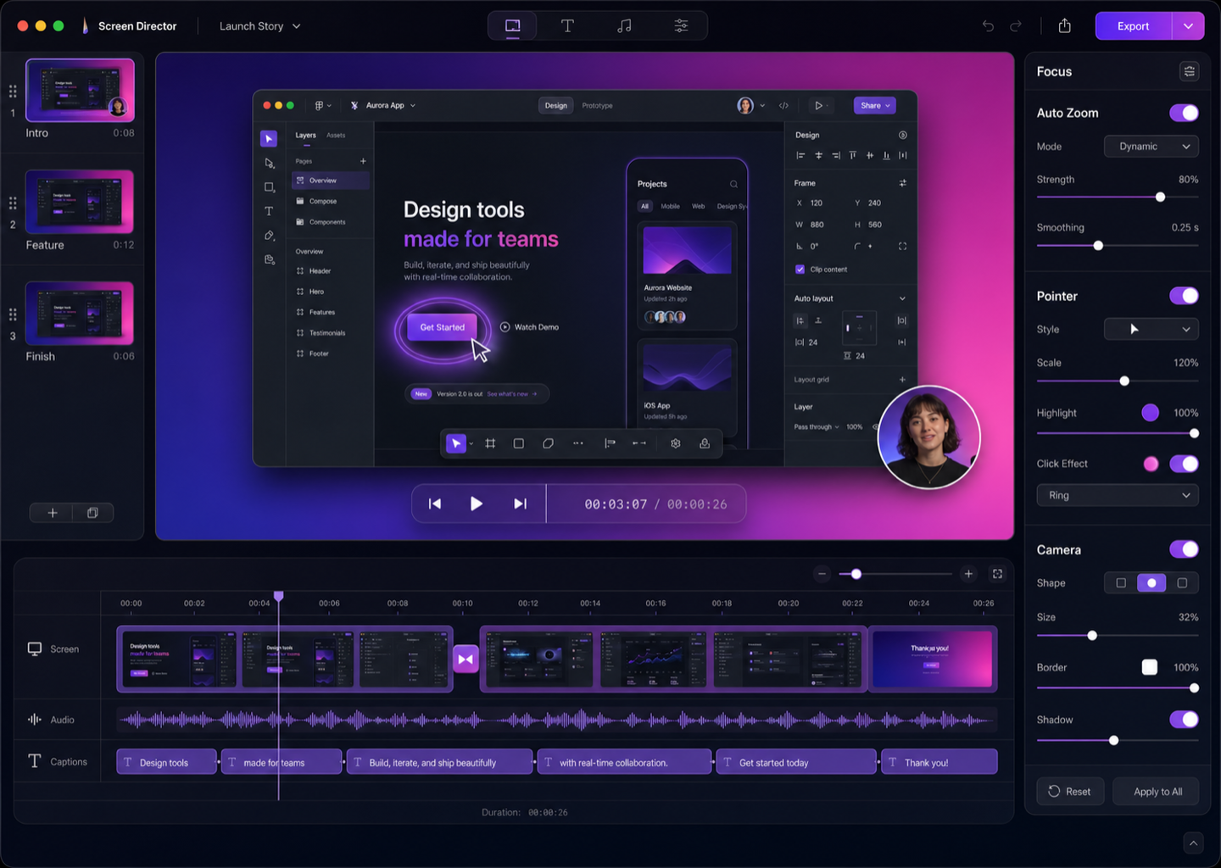Viewport: 1221px width, 868px height.
Task: Duplicate scene using the copy icon
Action: [92, 513]
